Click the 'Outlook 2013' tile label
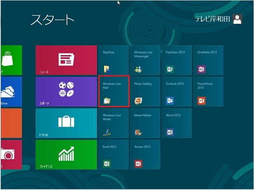Image resolution: width=254 pixels, height=190 pixels. tap(175, 84)
